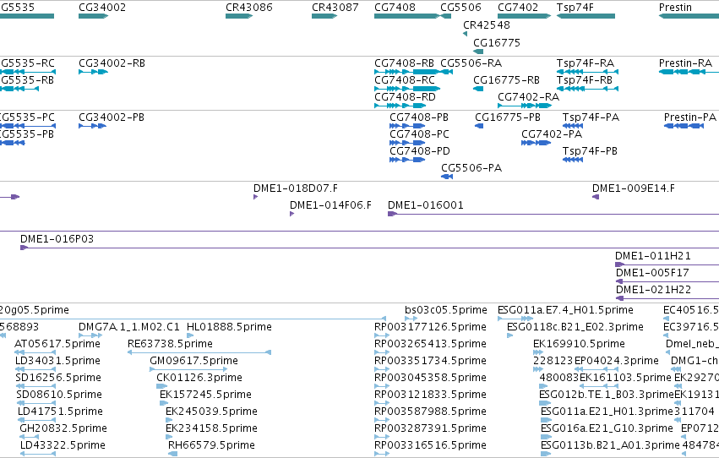Select the CR43087 gene label
This screenshot has width=719, height=458.
(335, 8)
